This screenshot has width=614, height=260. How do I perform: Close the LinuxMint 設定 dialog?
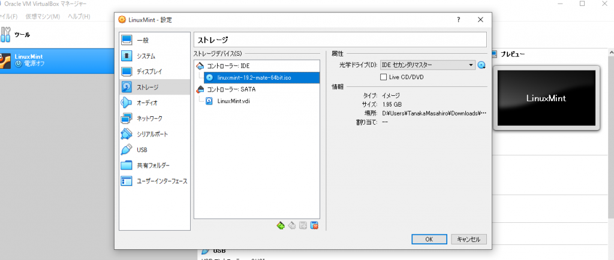click(x=480, y=20)
